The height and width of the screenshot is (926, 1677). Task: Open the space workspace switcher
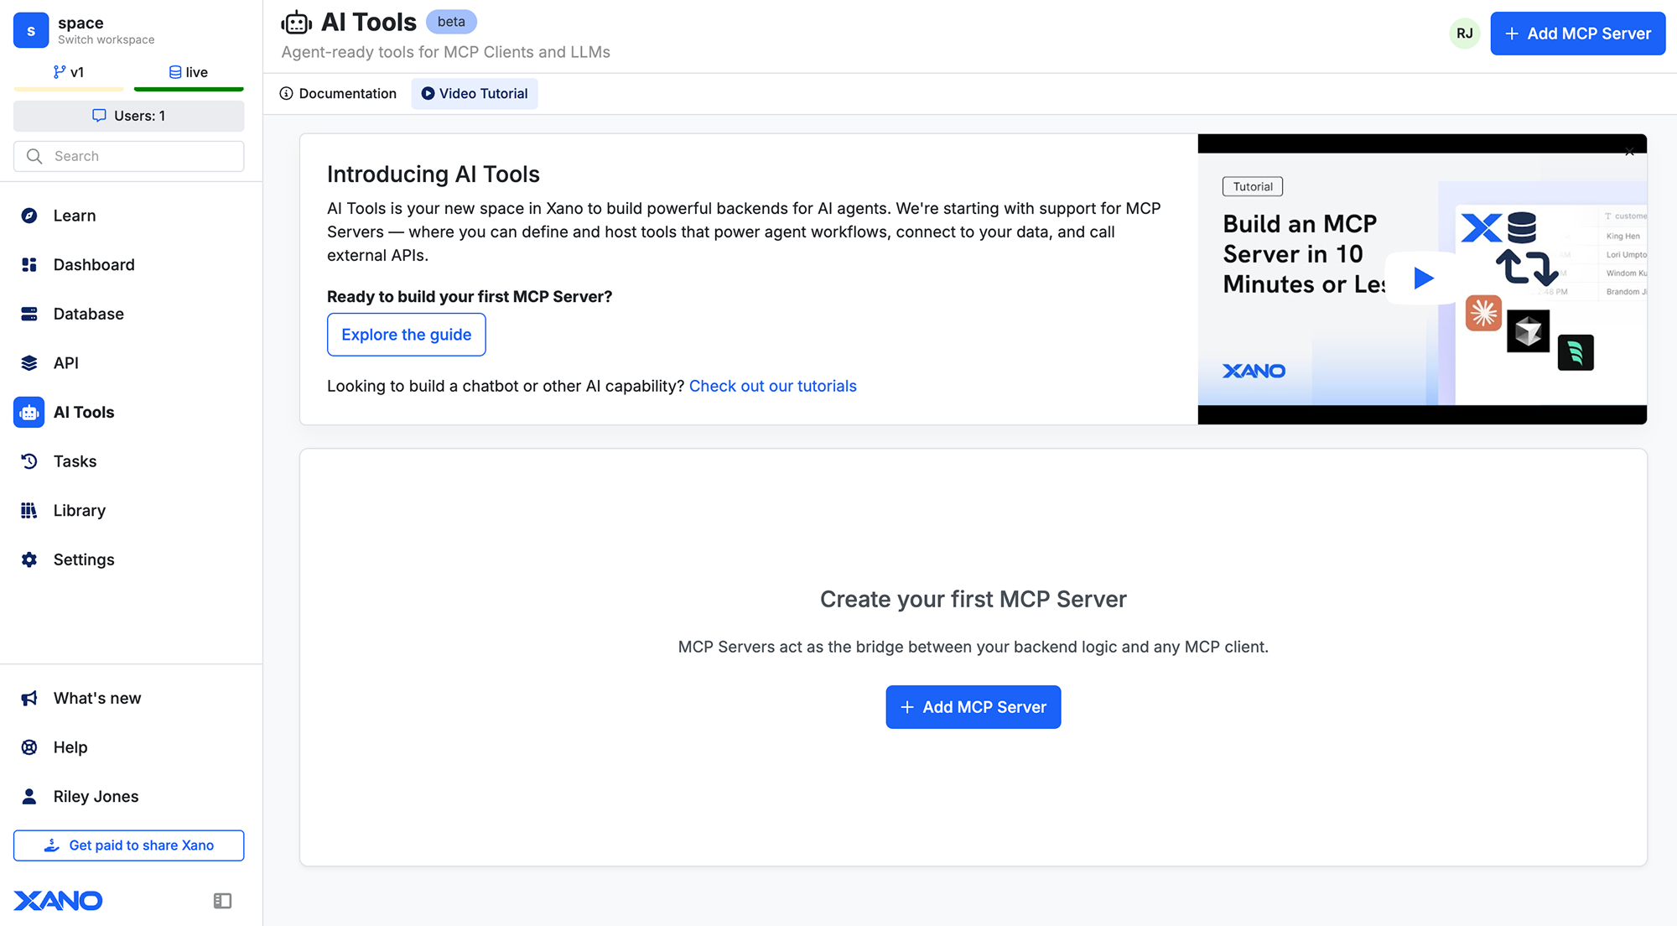tap(84, 30)
